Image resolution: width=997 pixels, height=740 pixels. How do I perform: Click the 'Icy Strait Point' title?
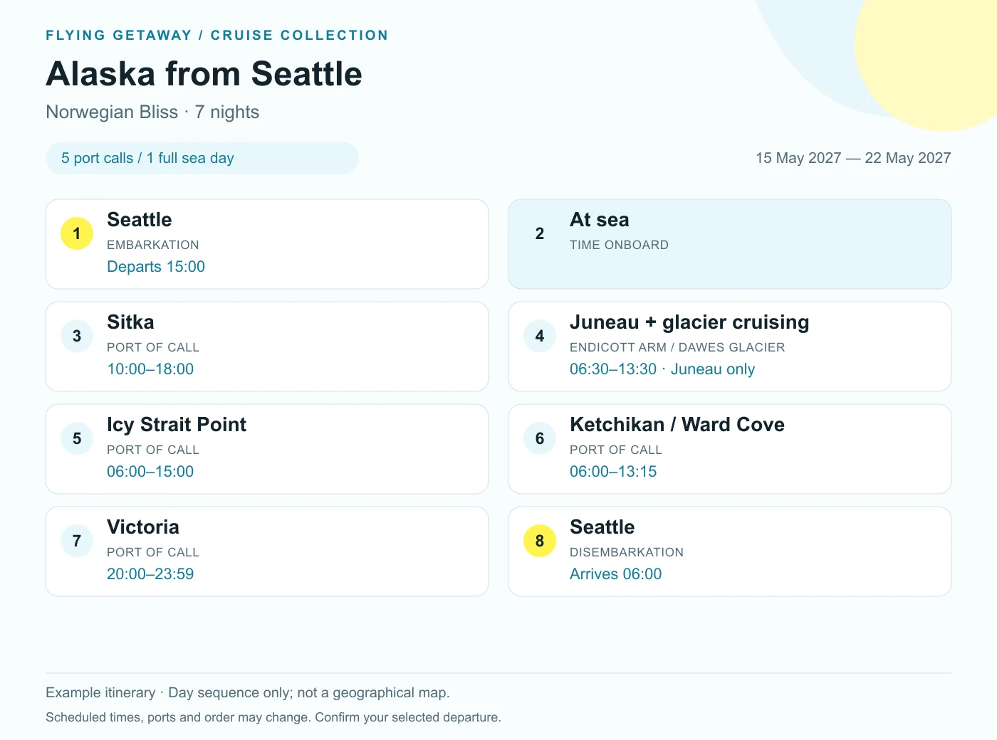[177, 425]
